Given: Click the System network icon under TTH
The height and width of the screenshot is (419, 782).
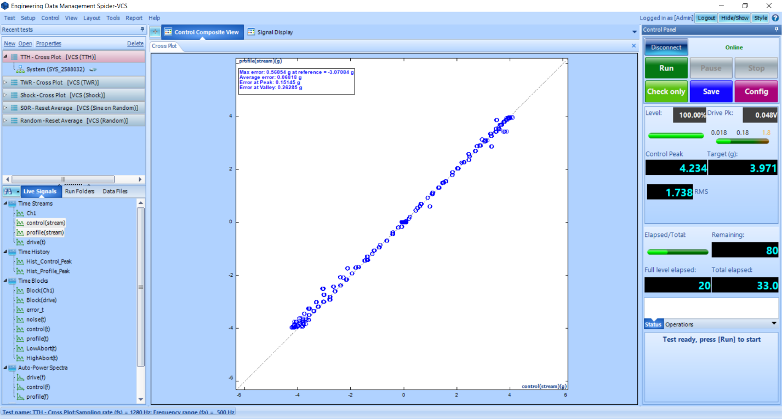Looking at the screenshot, I should click(x=21, y=69).
